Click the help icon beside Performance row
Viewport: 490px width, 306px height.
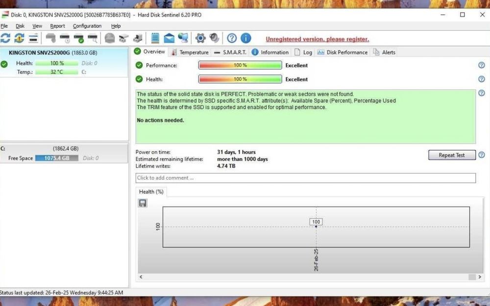[482, 65]
